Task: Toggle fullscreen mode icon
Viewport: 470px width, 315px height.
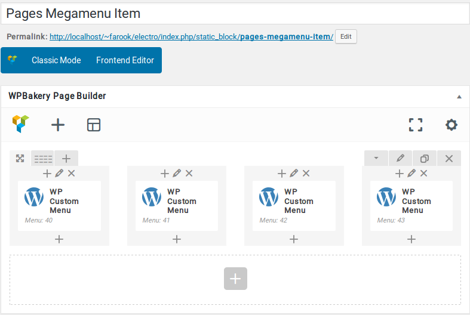Action: tap(416, 125)
